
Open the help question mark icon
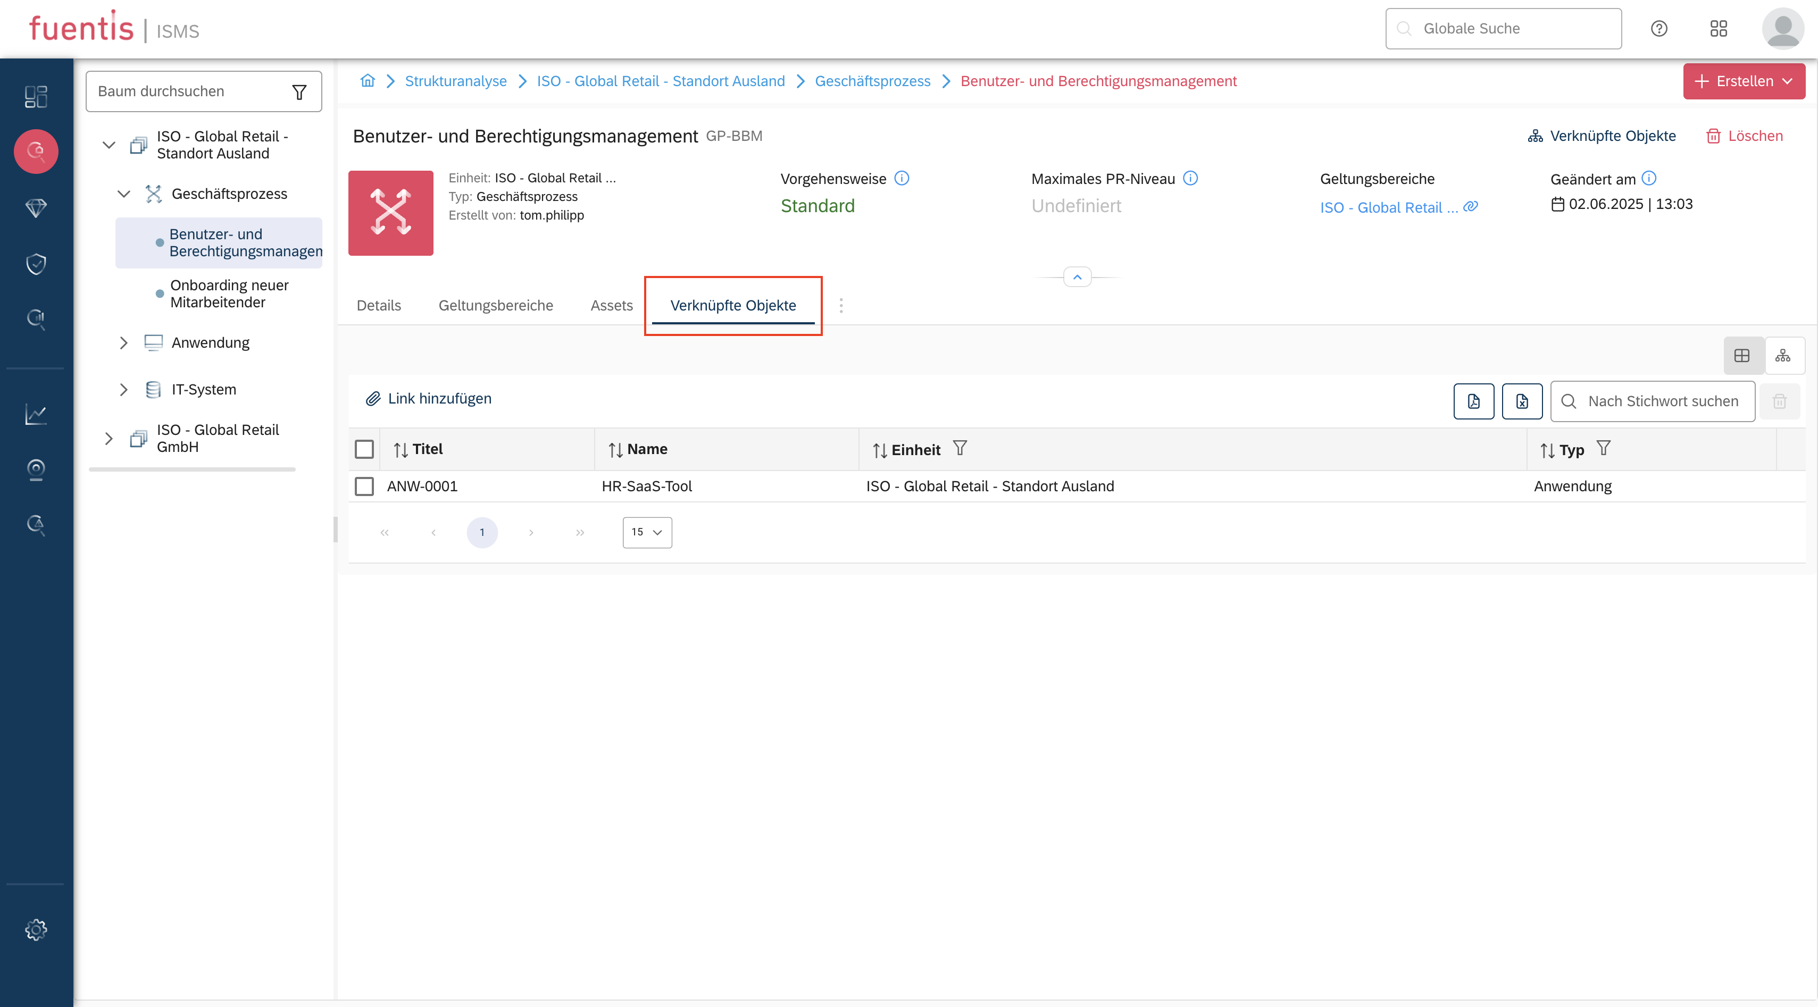1659,28
